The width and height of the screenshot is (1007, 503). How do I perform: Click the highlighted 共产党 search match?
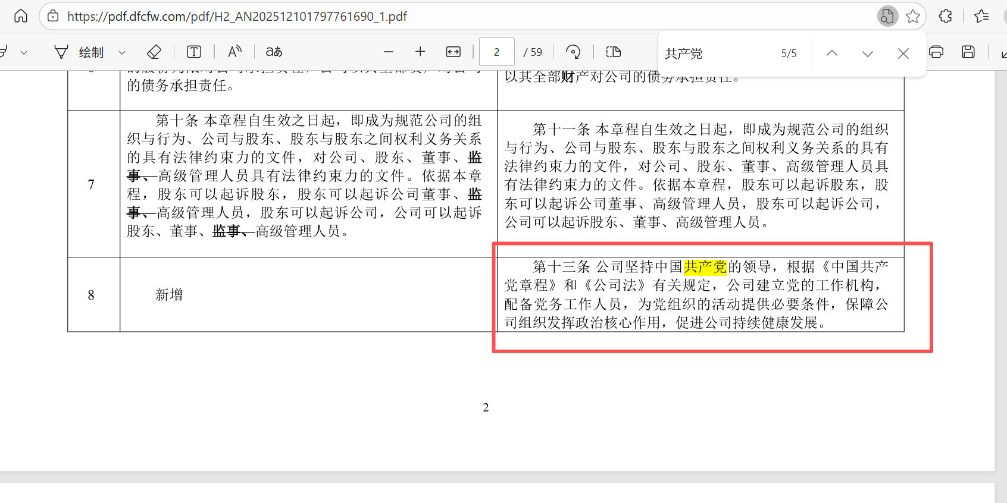pos(705,267)
